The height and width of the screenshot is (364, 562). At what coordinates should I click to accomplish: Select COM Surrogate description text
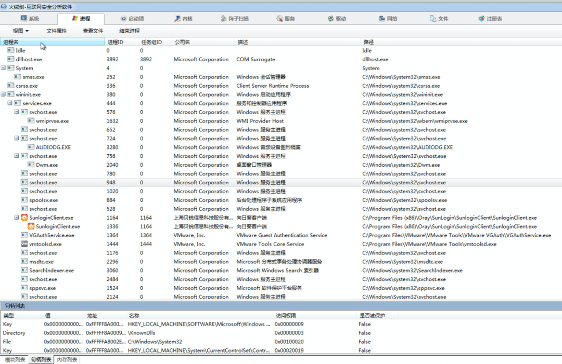[256, 59]
